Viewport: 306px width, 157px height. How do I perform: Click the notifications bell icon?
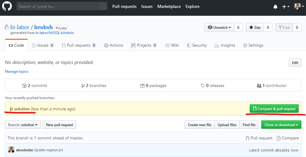click(275, 7)
